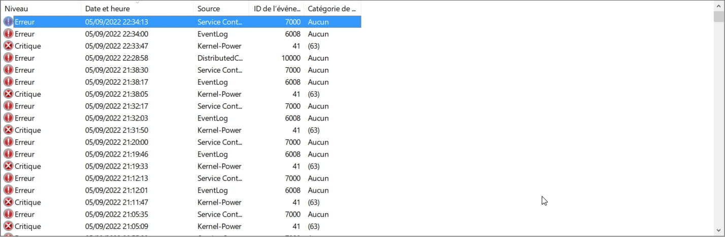Viewport: 725px width, 237px height.
Task: Click event ID 6008 in the 21:32:03 row
Action: tap(292, 118)
